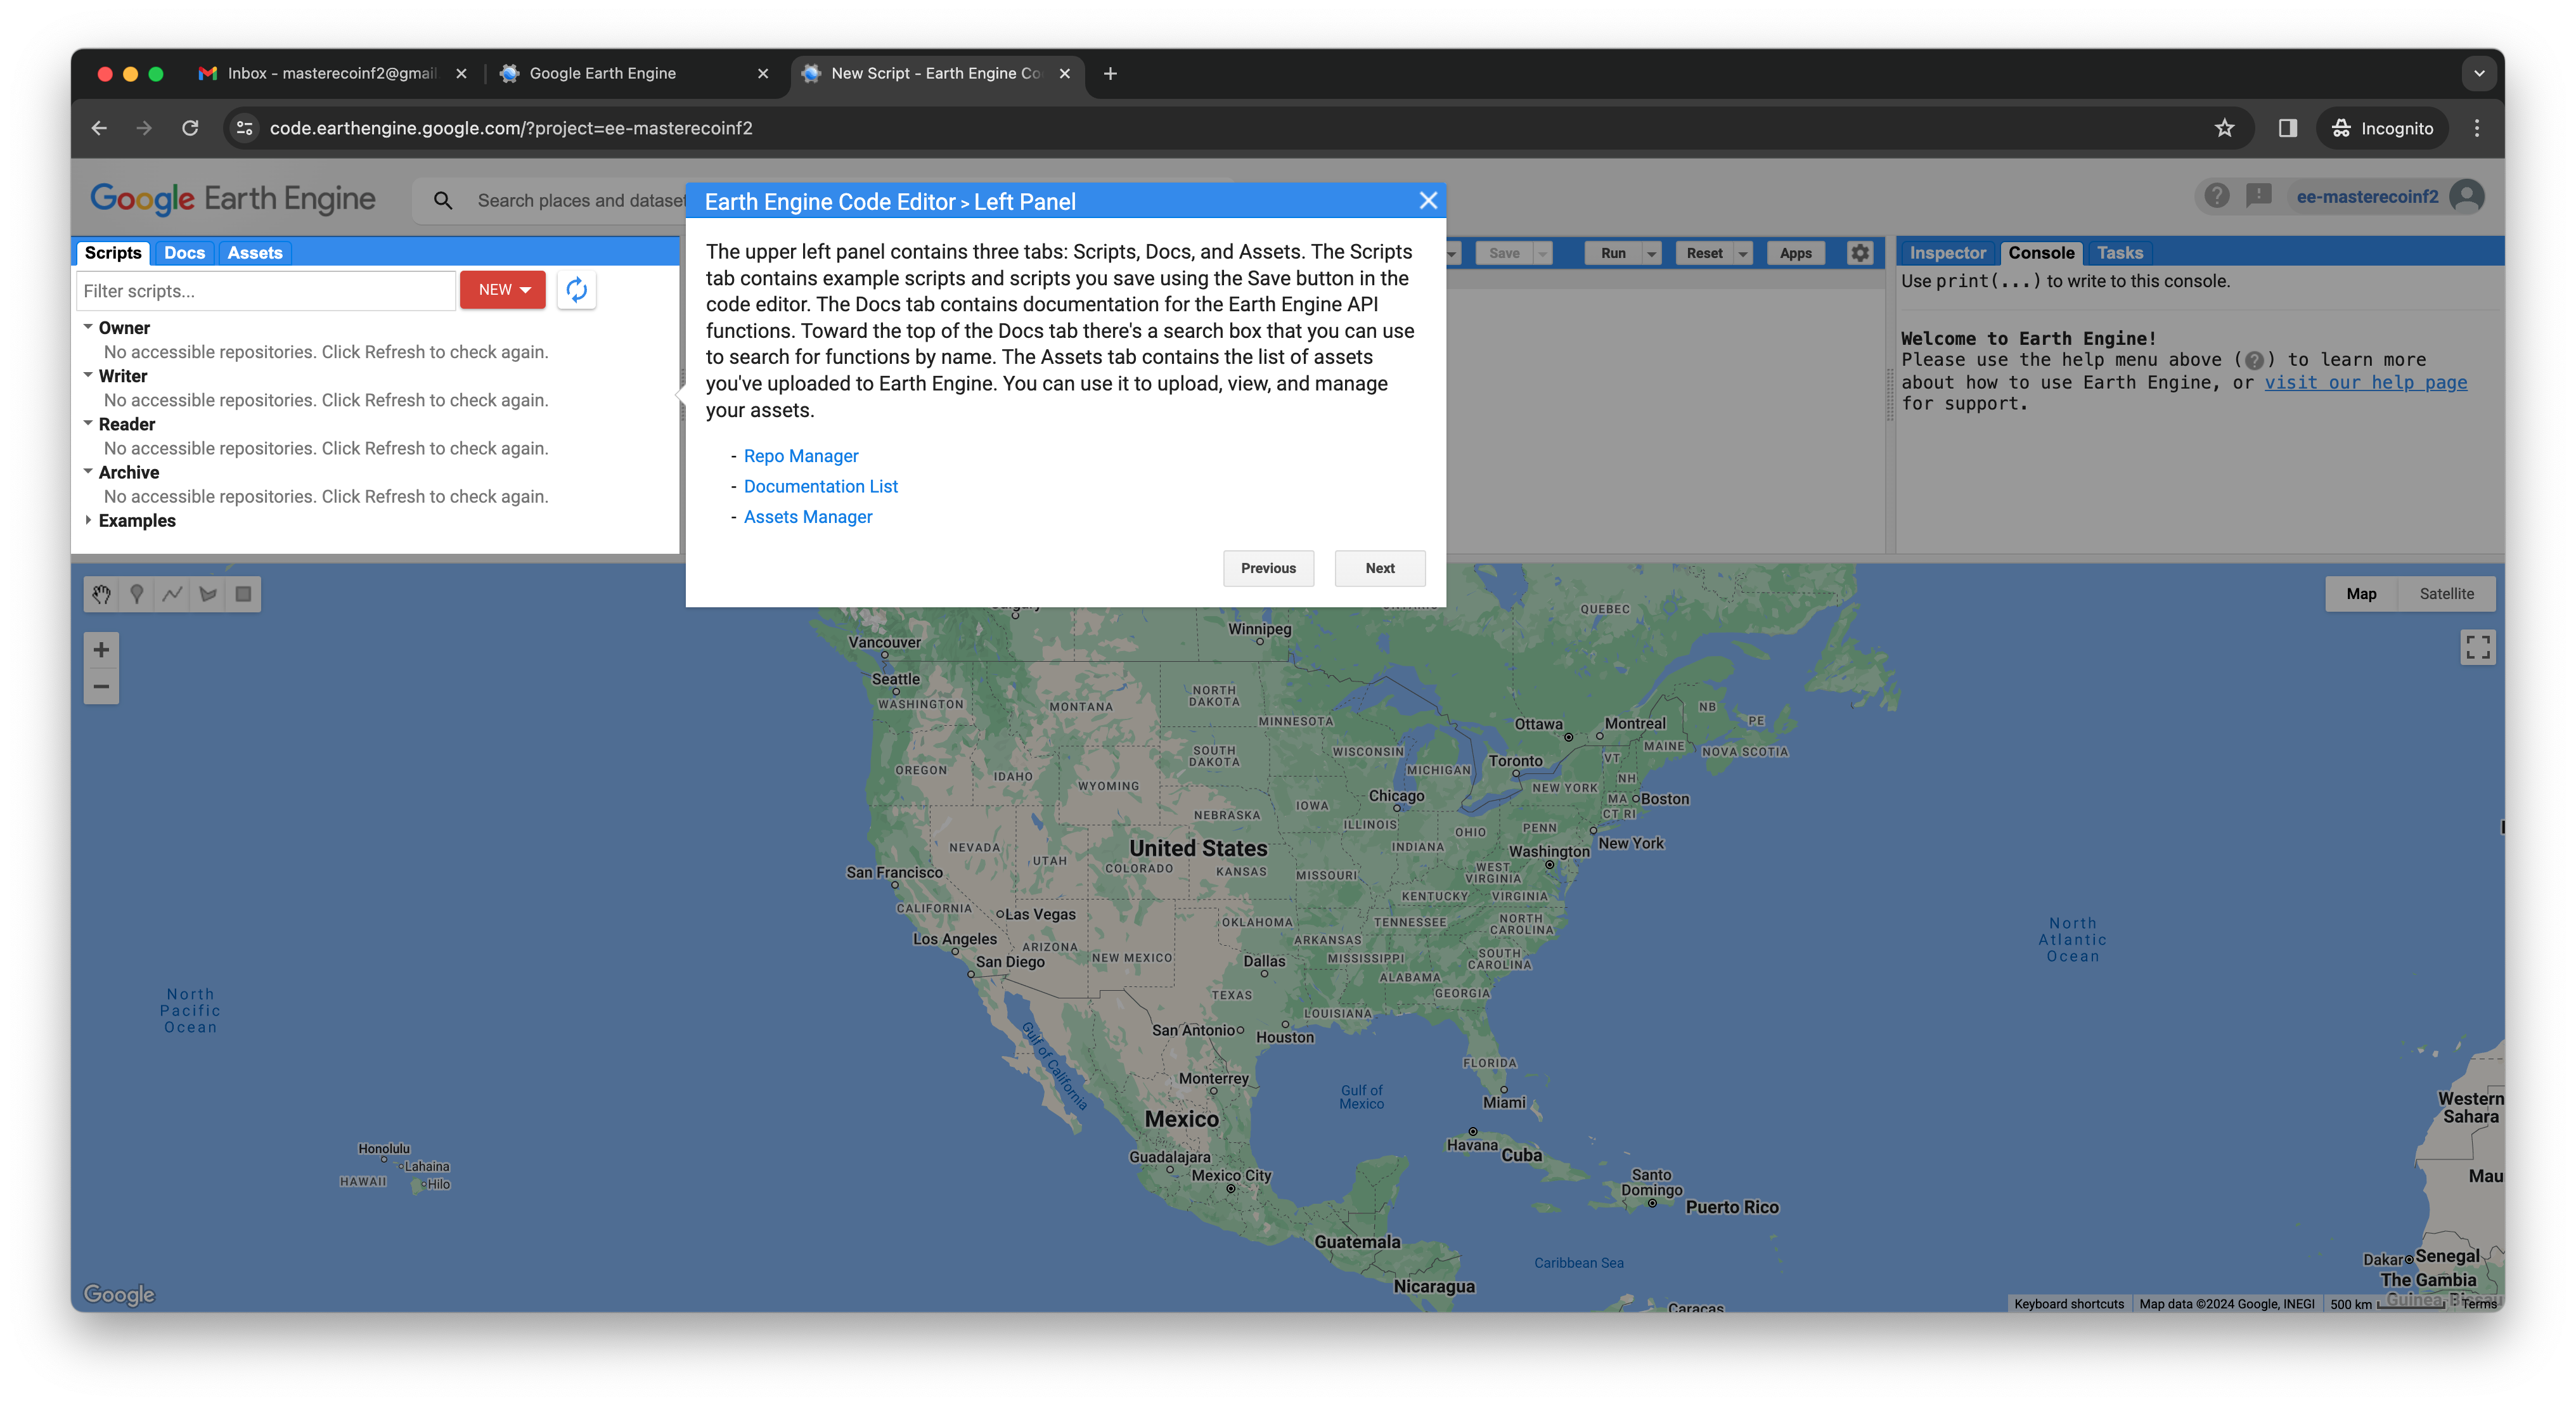Switch map to Satellite view
Image resolution: width=2576 pixels, height=1406 pixels.
2446,594
